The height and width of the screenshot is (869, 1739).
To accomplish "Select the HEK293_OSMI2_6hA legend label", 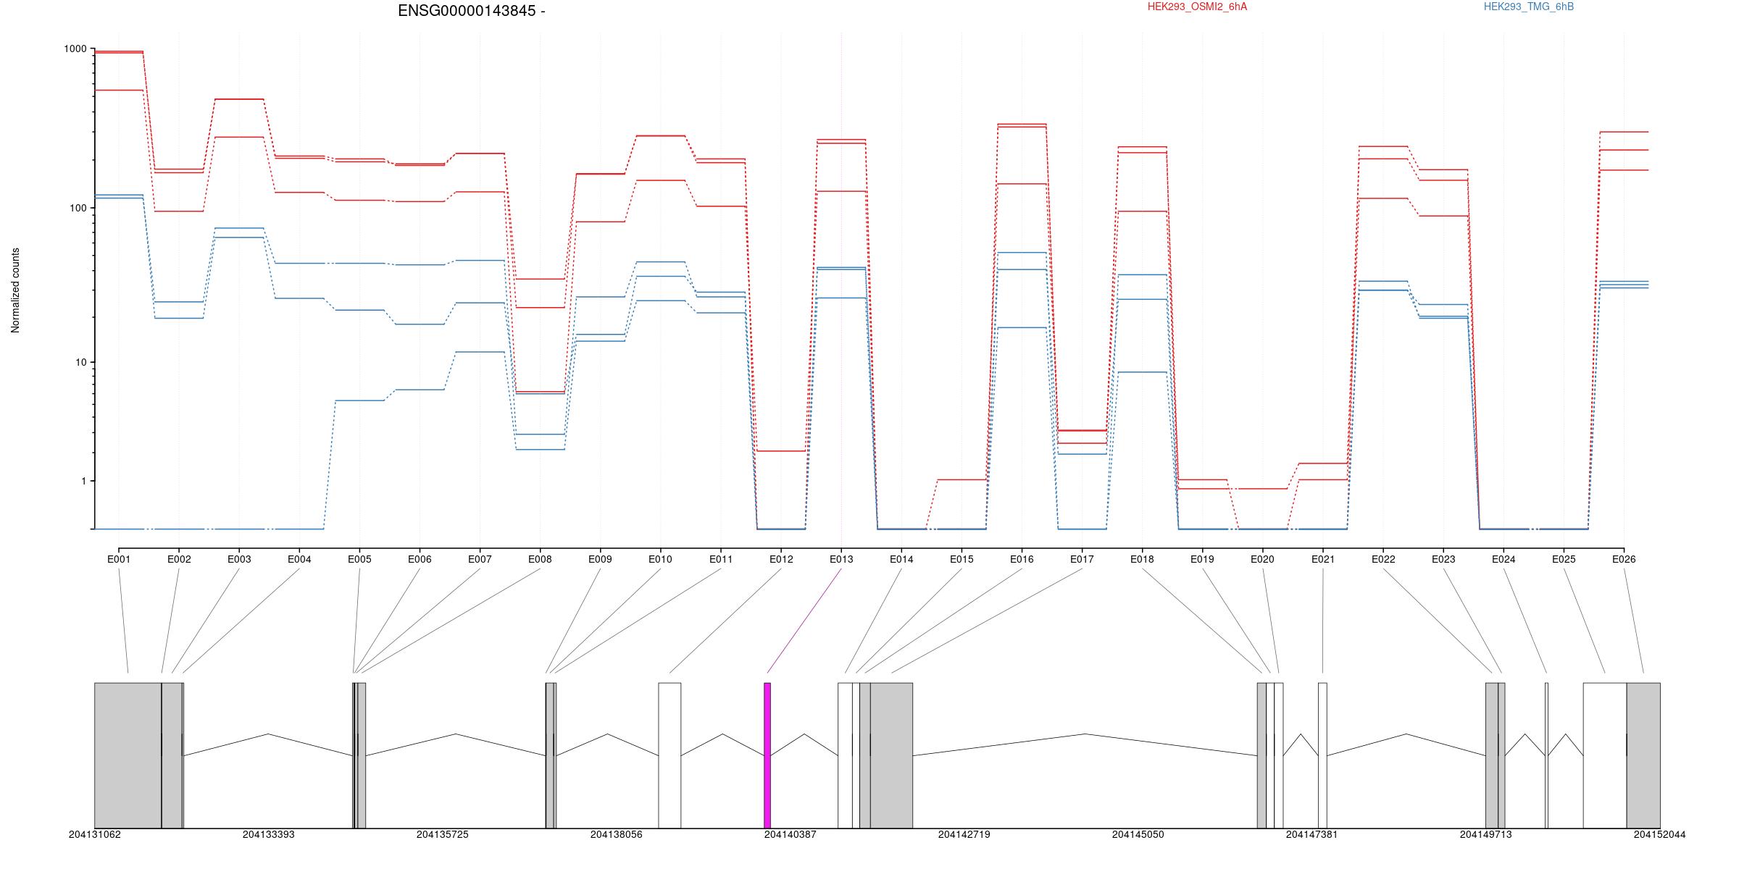I will (1197, 7).
